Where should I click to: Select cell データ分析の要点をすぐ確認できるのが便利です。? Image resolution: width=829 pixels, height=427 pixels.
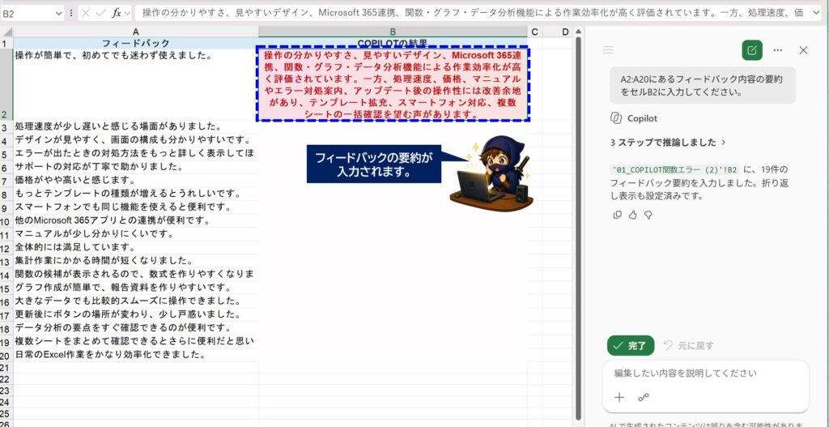136,327
